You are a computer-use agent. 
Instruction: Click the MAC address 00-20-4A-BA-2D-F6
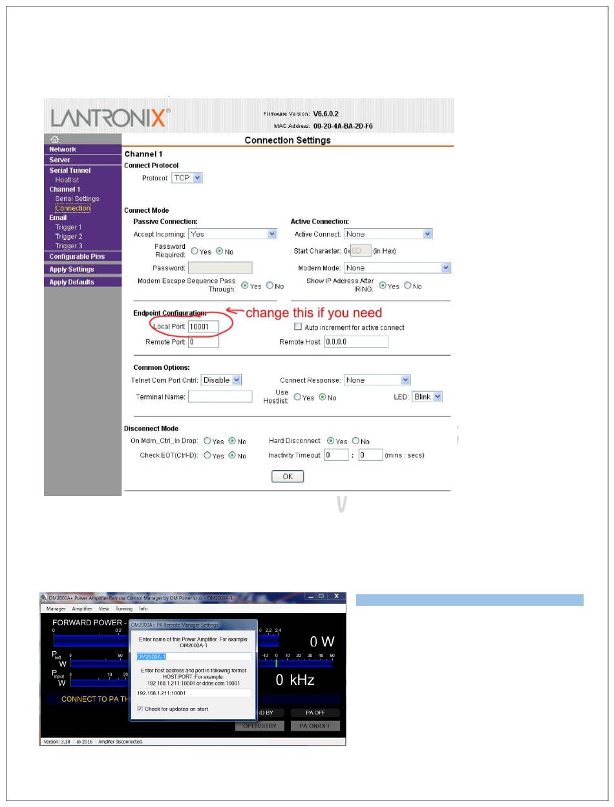click(x=343, y=126)
